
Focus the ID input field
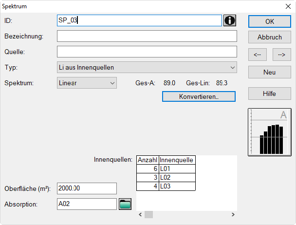tap(139, 20)
